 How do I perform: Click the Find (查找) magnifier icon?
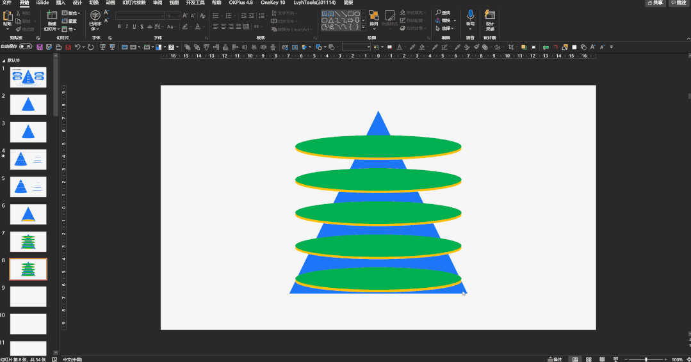point(439,13)
